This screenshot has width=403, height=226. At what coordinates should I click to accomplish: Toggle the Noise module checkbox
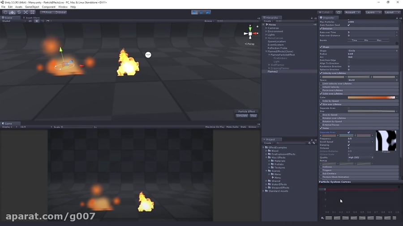pyautogui.click(x=321, y=128)
